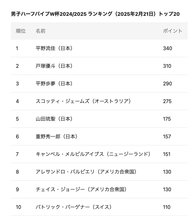Select the 重野秀一郎（日本） name cell

58,136
